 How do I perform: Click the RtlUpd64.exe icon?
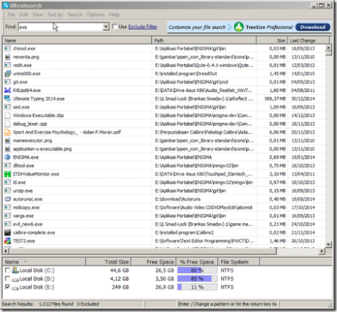(x=7, y=90)
